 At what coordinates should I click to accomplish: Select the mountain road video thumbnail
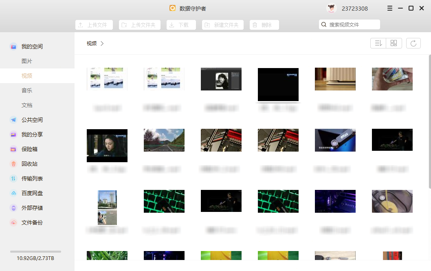tap(164, 140)
